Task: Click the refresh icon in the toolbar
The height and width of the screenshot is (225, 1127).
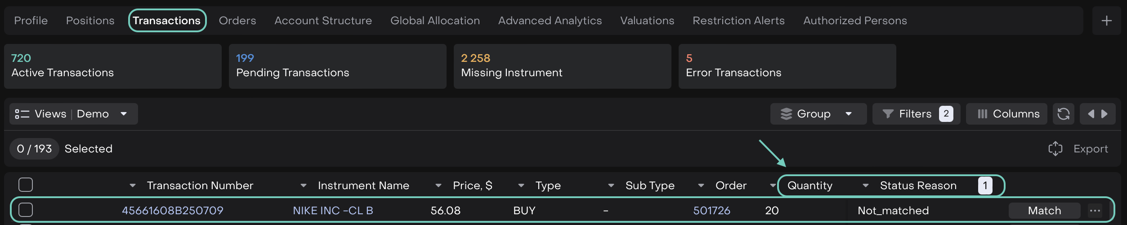Action: [x=1064, y=114]
